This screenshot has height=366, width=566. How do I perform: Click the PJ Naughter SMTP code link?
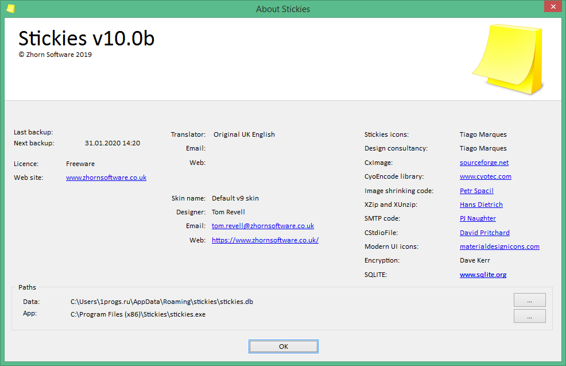pyautogui.click(x=478, y=218)
